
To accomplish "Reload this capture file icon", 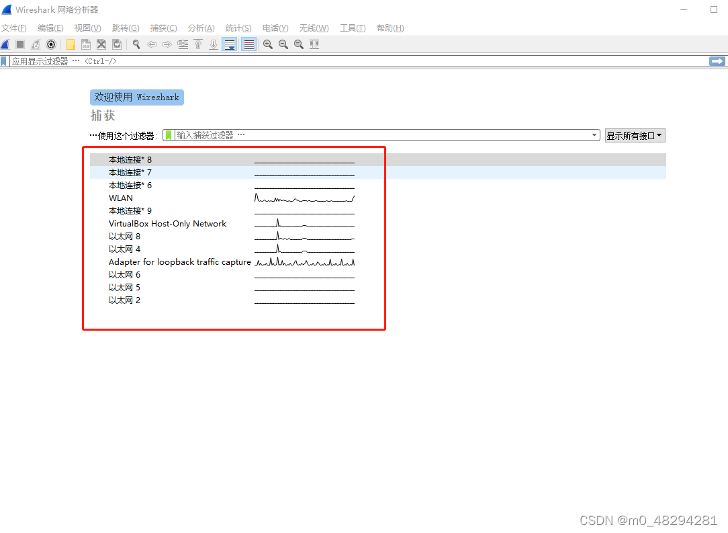I will 117,44.
